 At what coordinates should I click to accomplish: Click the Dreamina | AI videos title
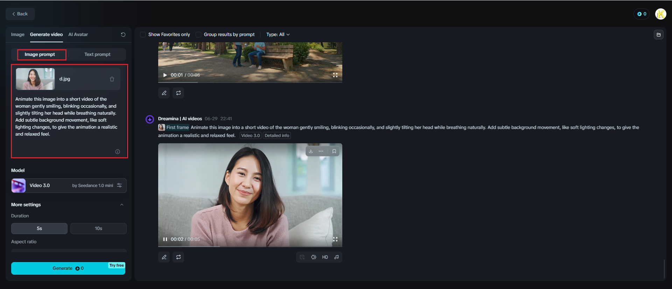tap(180, 119)
